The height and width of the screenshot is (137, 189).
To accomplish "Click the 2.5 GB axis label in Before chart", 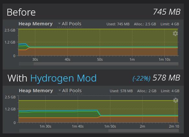I will tap(10, 30).
